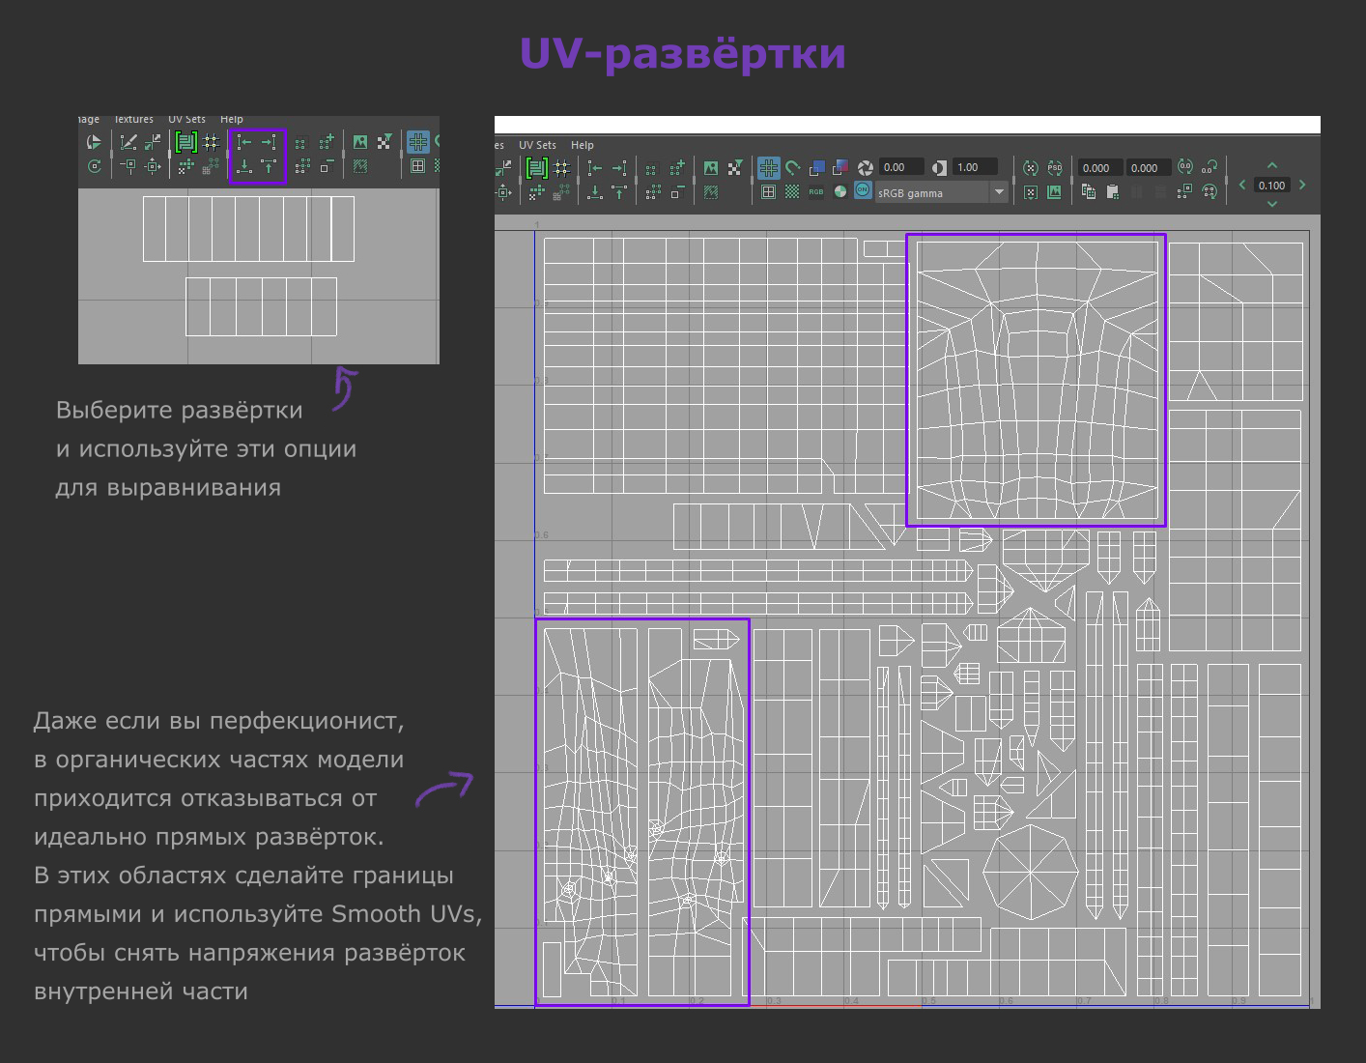Click the up chevron above 0.100
Image resolution: width=1366 pixels, height=1063 pixels.
[1272, 166]
